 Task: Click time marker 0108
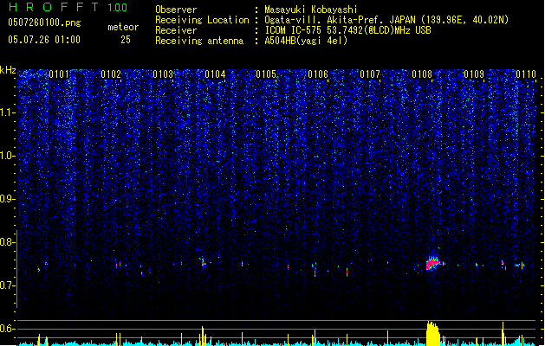[x=422, y=74]
